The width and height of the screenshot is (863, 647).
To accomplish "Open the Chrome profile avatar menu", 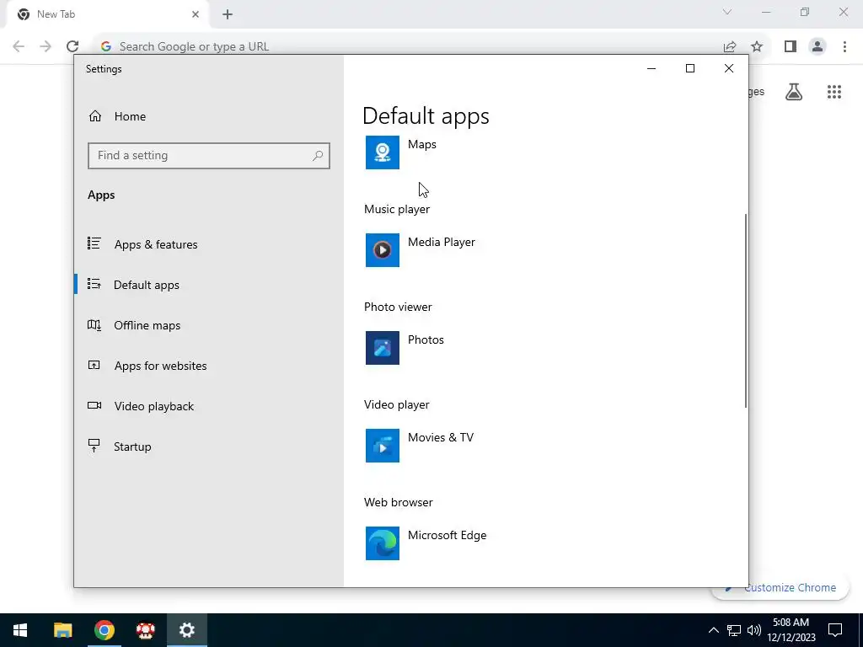I will [x=817, y=47].
